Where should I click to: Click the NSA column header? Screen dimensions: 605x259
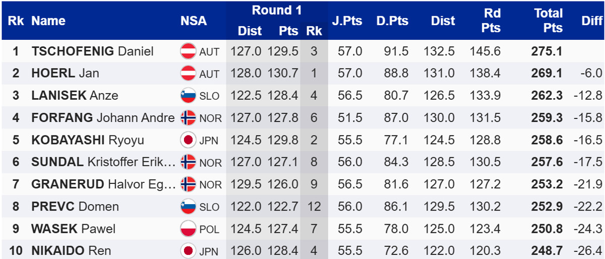(194, 21)
